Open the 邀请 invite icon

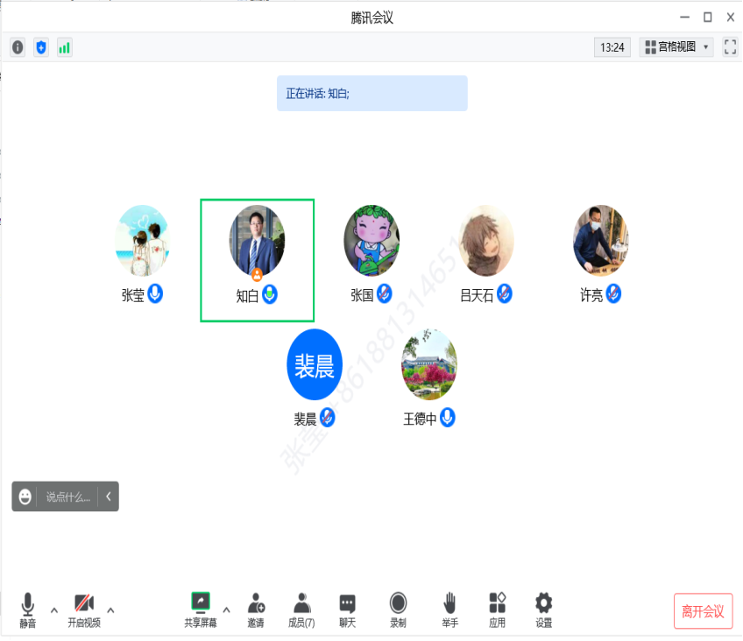[x=256, y=609]
